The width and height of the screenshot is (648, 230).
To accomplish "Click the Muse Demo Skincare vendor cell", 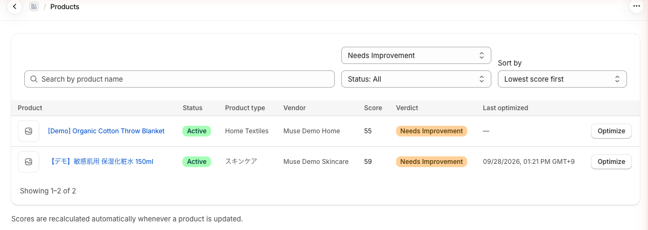I will 316,162.
